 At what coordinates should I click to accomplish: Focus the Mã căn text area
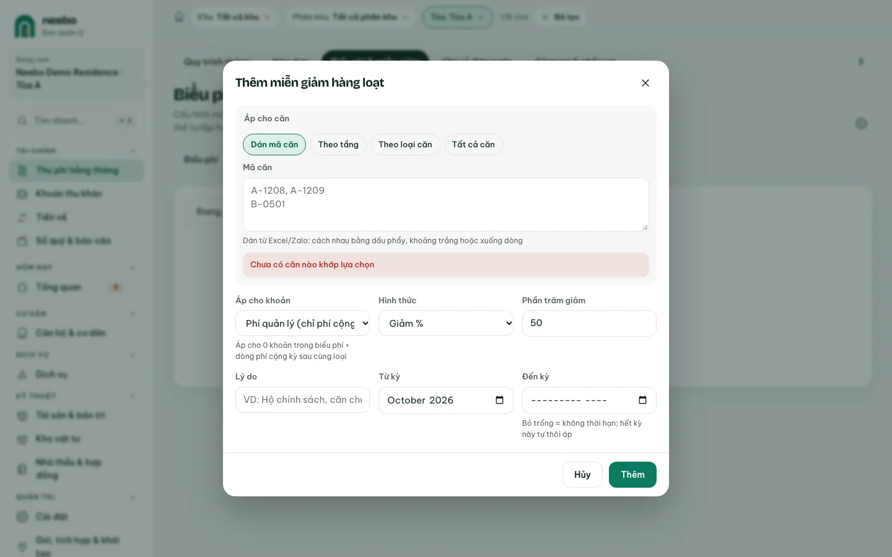pos(446,204)
